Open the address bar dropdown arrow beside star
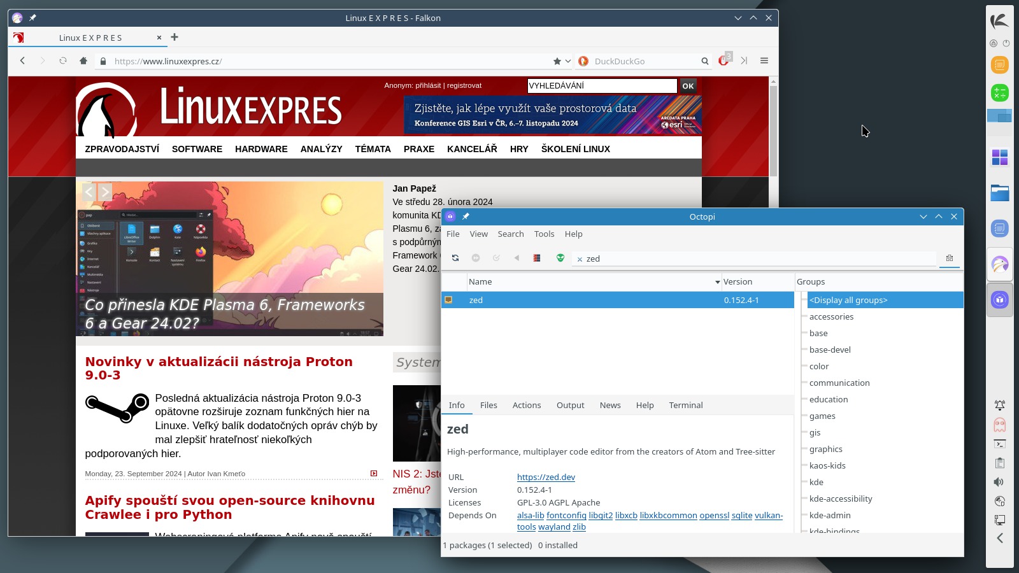 coord(568,61)
